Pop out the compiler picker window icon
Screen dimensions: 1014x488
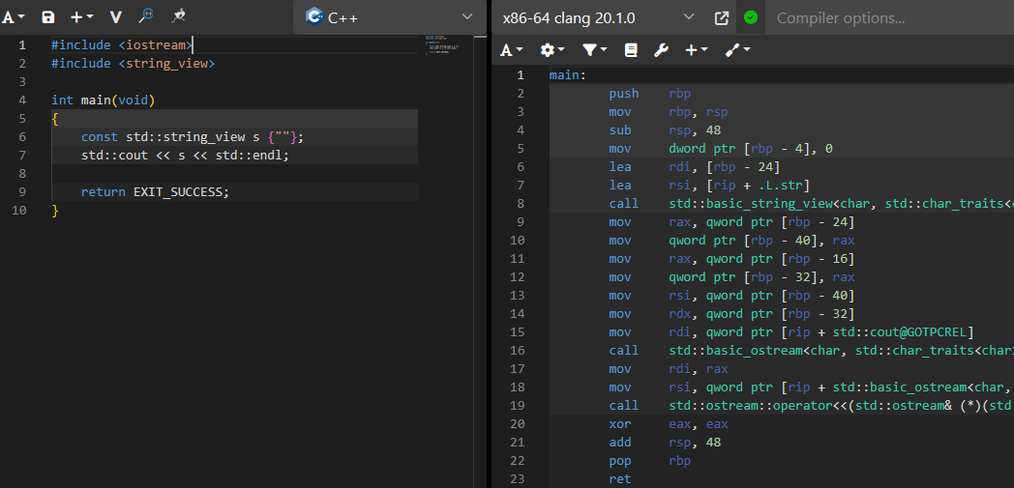tap(721, 18)
